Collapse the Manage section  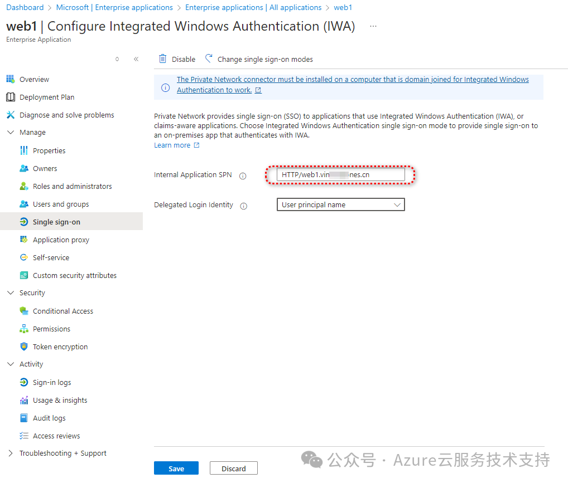coord(11,132)
